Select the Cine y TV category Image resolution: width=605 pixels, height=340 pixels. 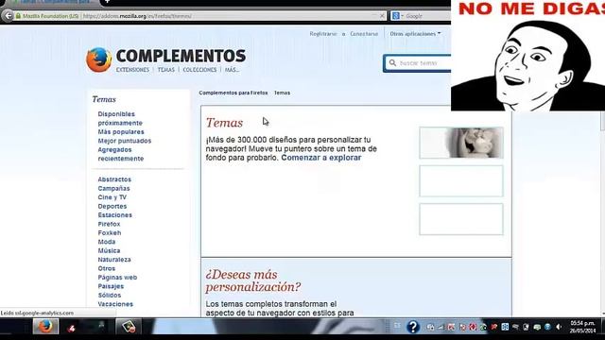click(x=112, y=197)
